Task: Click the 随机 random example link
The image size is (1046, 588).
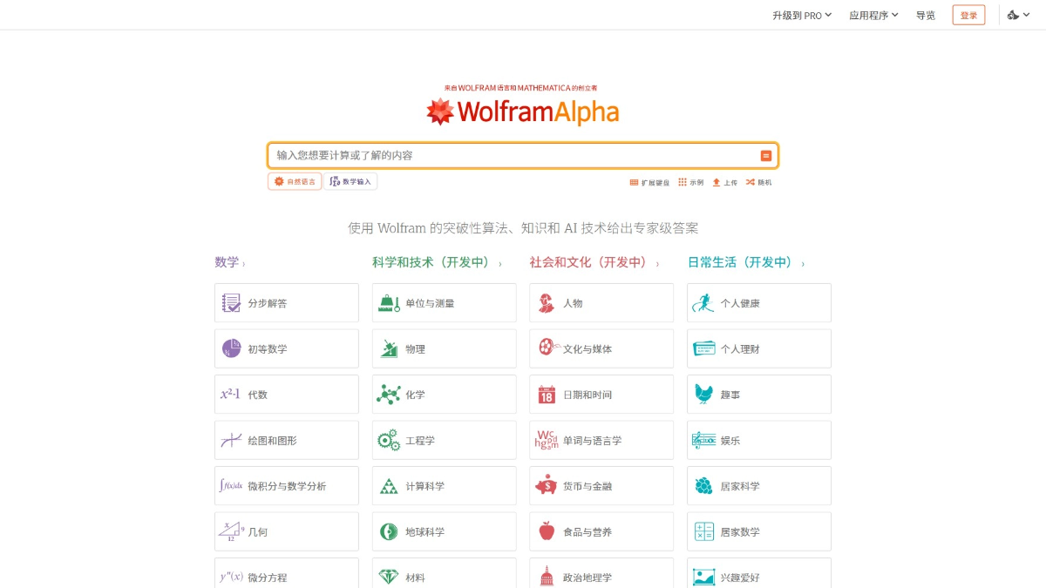Action: 758,182
